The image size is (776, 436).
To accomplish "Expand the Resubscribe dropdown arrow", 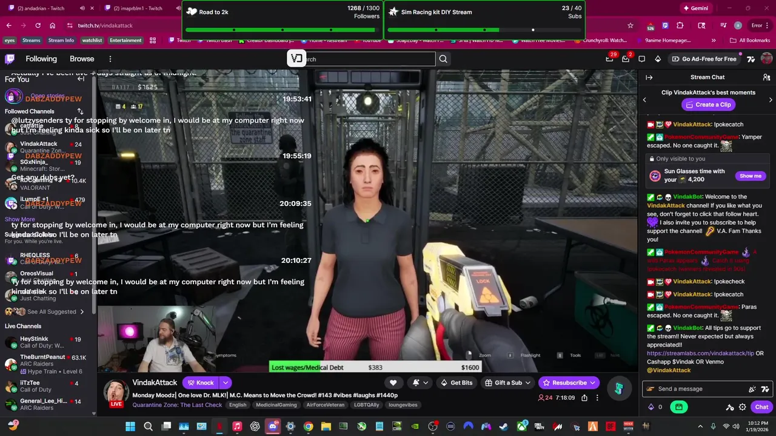I will coord(593,383).
